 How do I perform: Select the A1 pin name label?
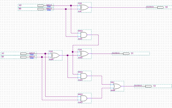[x=3, y=53]
